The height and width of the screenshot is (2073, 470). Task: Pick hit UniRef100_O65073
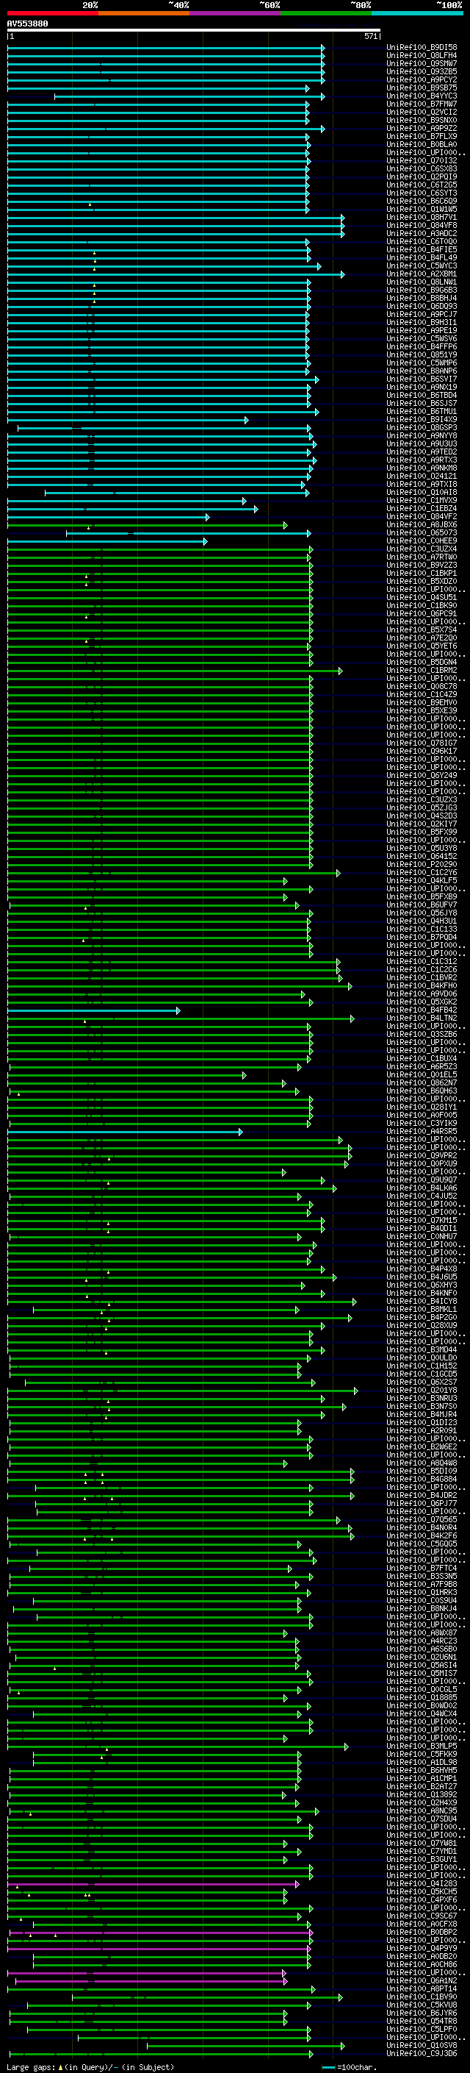pos(422,532)
